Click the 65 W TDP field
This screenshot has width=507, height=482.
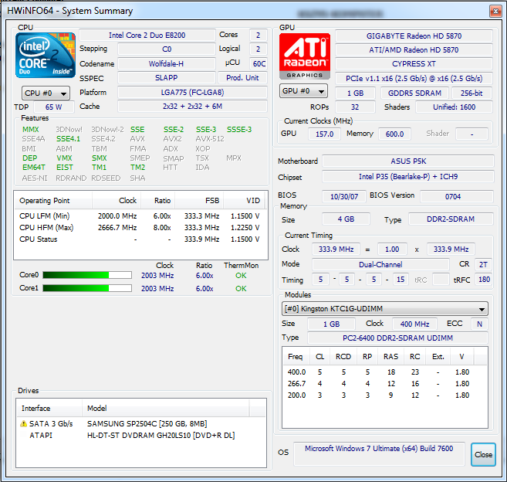(x=54, y=107)
